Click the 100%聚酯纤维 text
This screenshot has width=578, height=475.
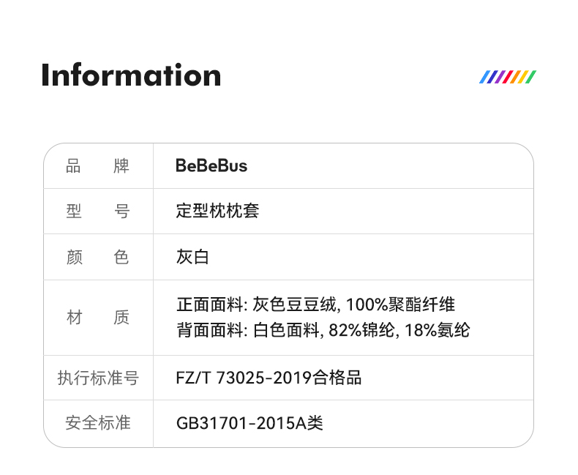coord(401,304)
